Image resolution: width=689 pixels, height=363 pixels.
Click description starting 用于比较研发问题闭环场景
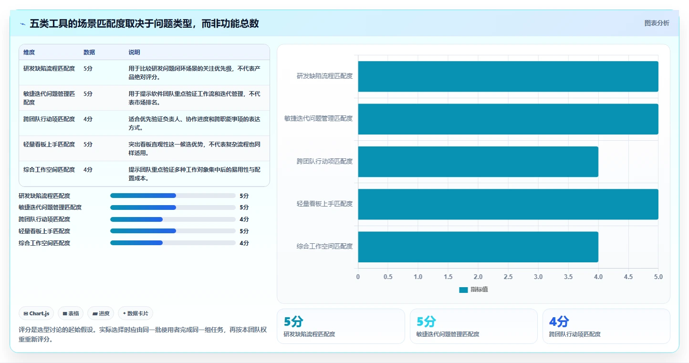pos(194,73)
